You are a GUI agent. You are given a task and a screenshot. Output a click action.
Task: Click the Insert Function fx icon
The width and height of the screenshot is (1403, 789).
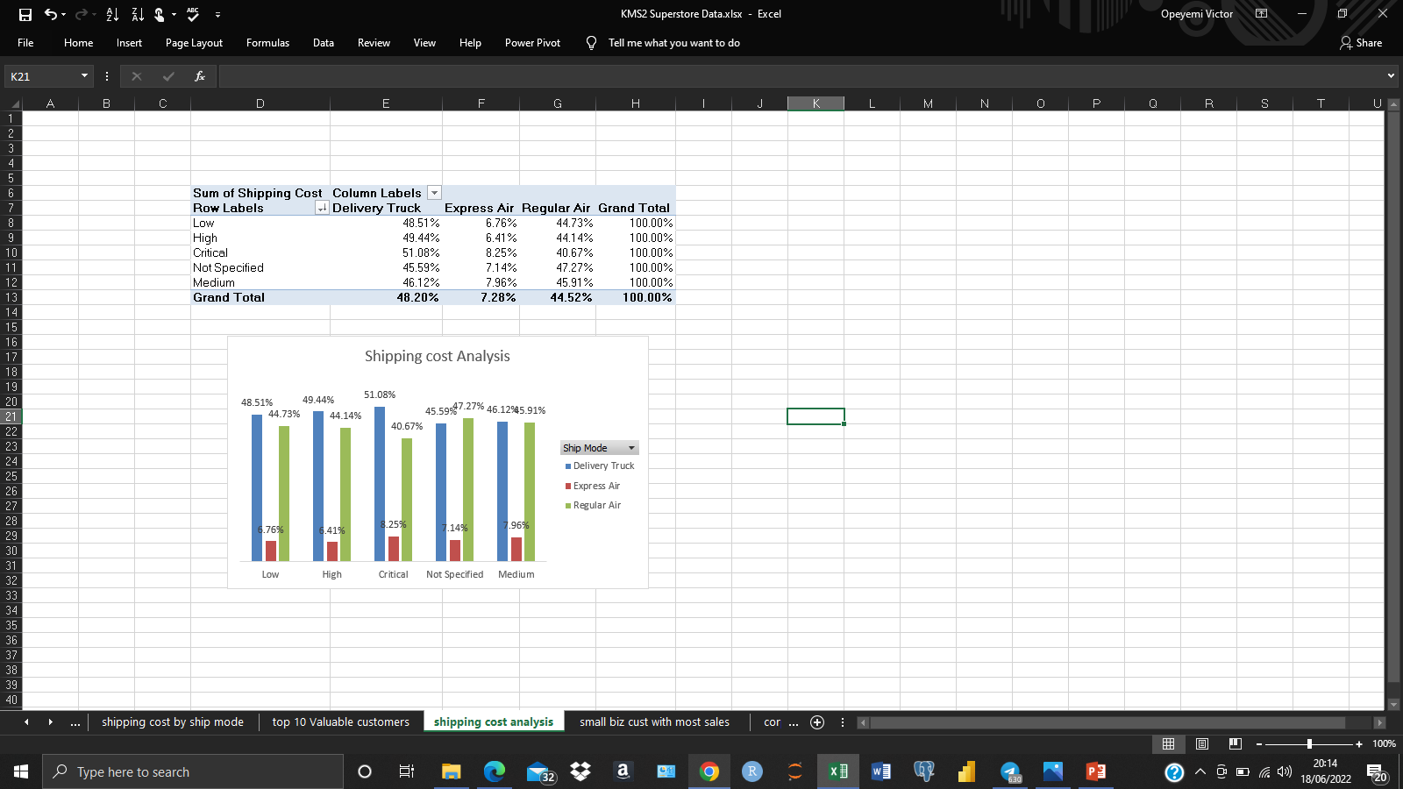point(200,76)
